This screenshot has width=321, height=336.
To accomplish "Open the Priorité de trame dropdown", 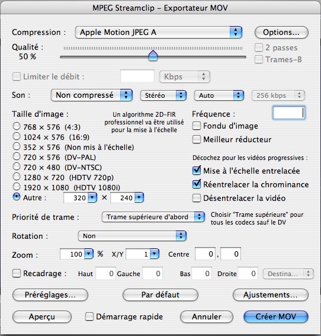I will coord(153,217).
